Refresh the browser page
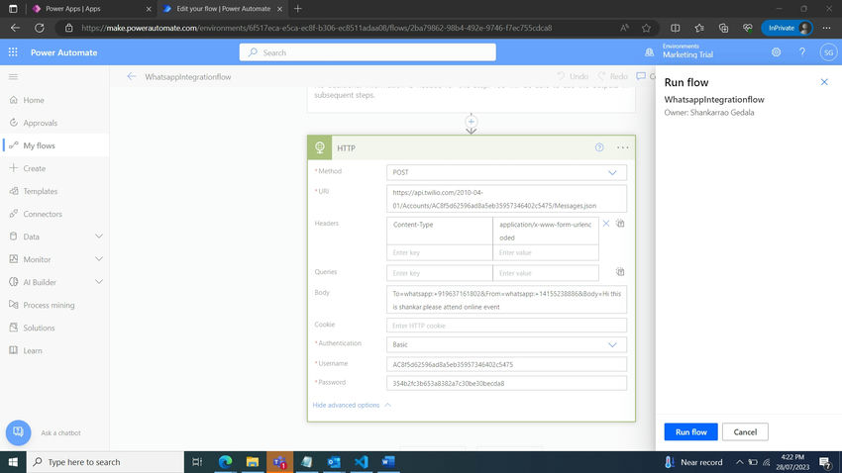 (x=40, y=28)
